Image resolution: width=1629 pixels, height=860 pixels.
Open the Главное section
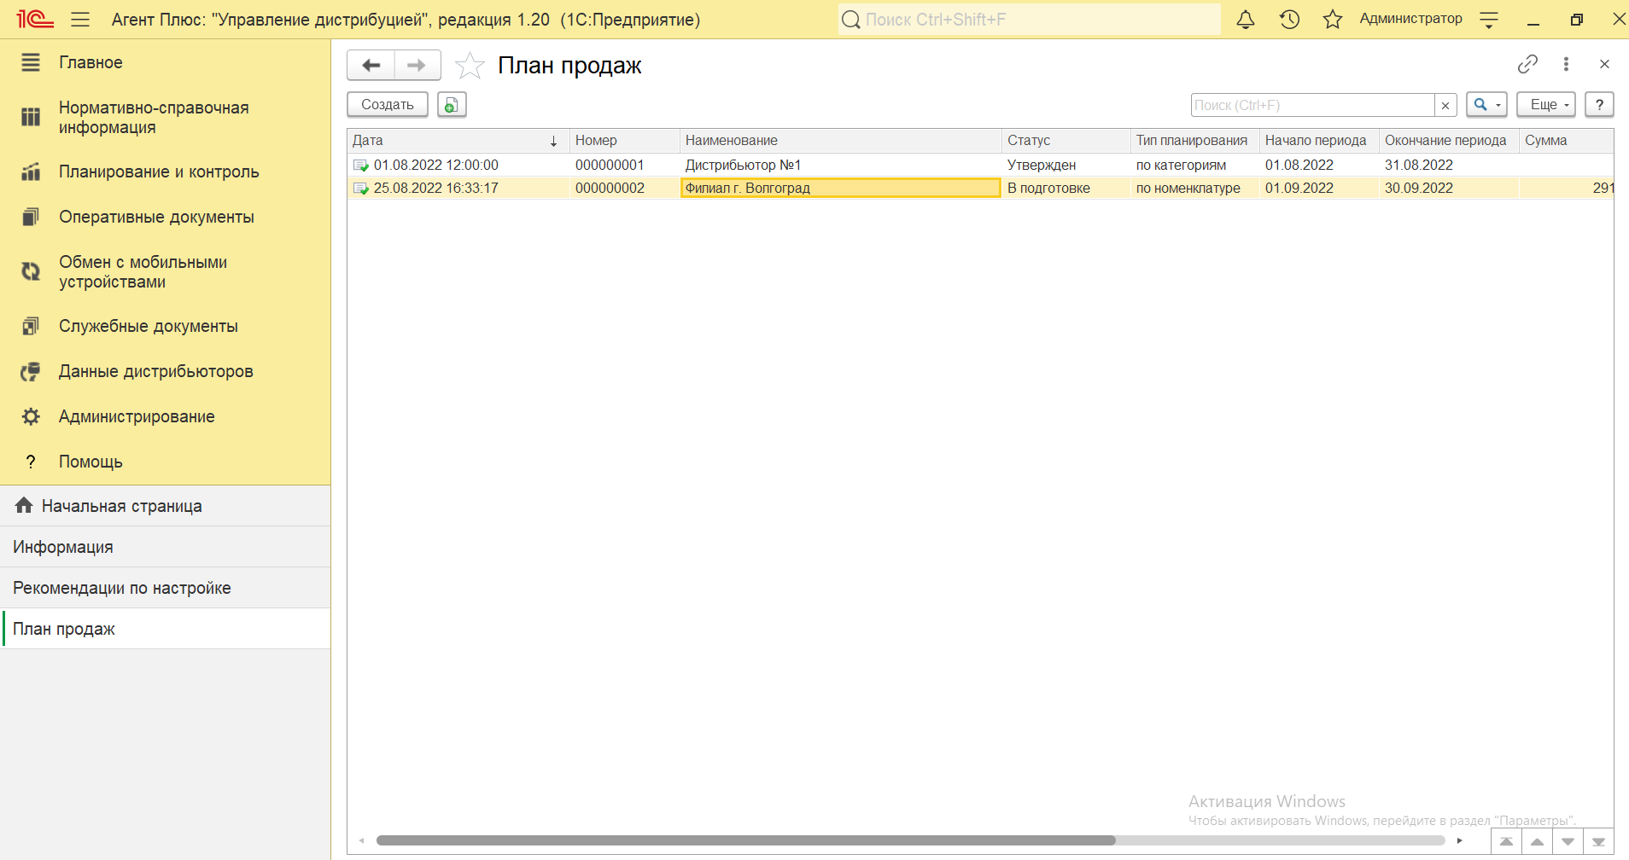[90, 62]
